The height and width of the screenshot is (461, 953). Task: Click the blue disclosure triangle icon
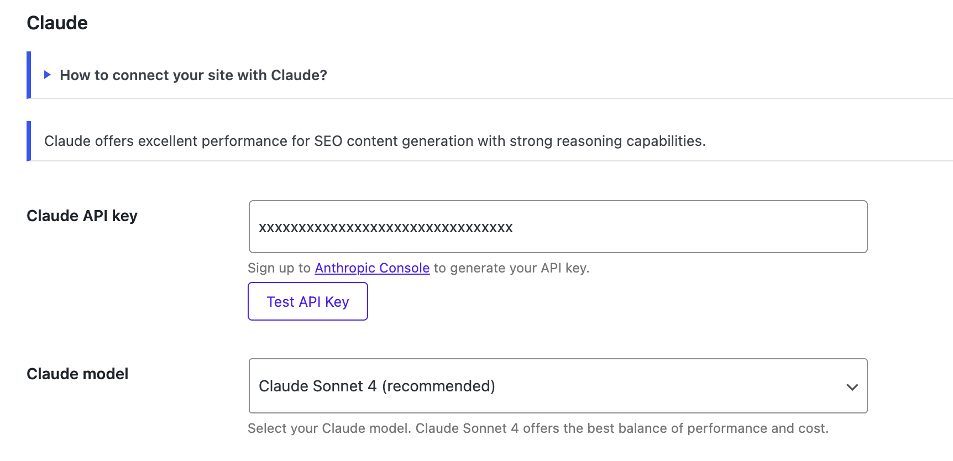pyautogui.click(x=48, y=75)
